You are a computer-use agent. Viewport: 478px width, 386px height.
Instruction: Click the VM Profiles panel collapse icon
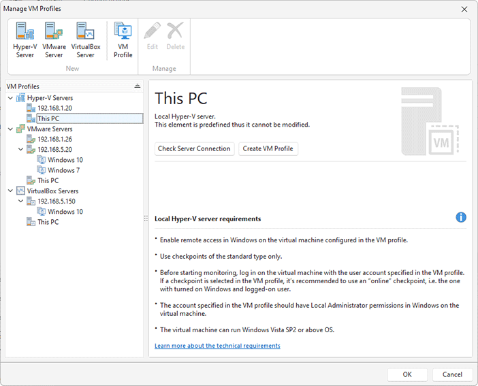137,86
